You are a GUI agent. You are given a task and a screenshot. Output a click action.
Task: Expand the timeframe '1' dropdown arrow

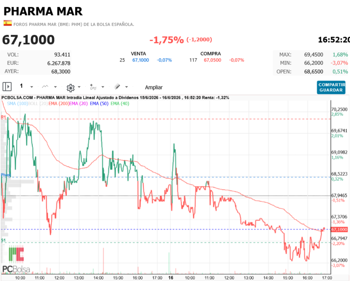point(32,87)
